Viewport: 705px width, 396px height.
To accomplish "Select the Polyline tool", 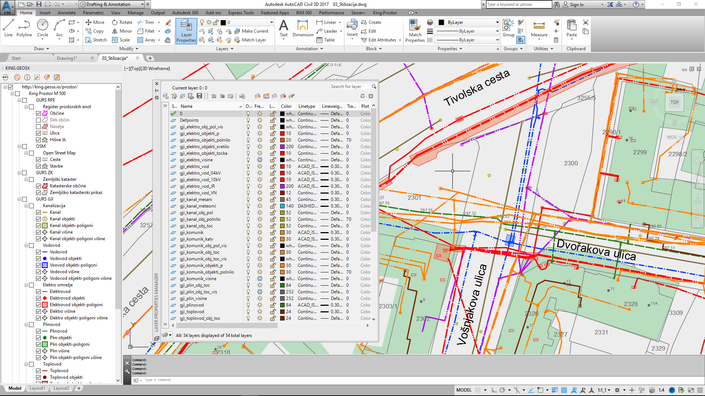I will click(x=24, y=28).
